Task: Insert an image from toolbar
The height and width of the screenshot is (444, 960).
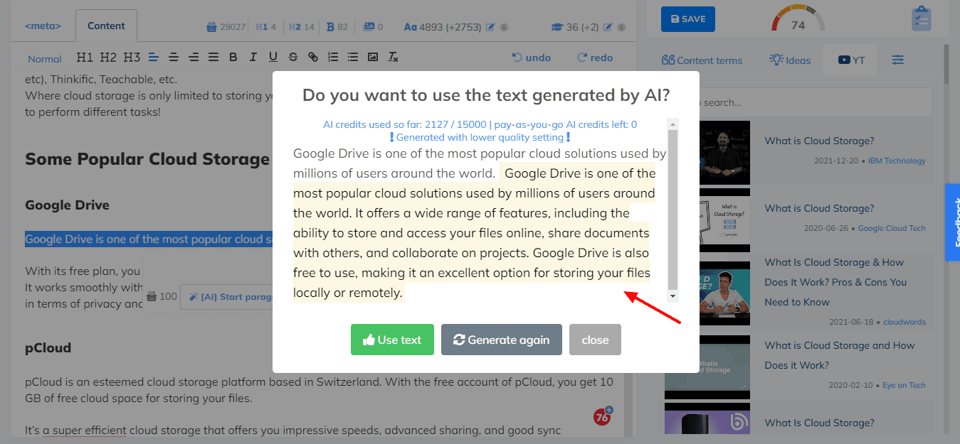Action: tap(373, 58)
